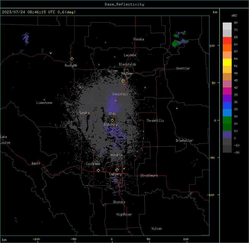Viewport: 249px width, 243px height.
Task: Select the yellow diamond between Olds and Didsbury
Action: pyautogui.click(x=112, y=120)
